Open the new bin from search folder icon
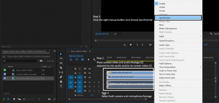Screen dimensions: 219x103 pos(41,61)
